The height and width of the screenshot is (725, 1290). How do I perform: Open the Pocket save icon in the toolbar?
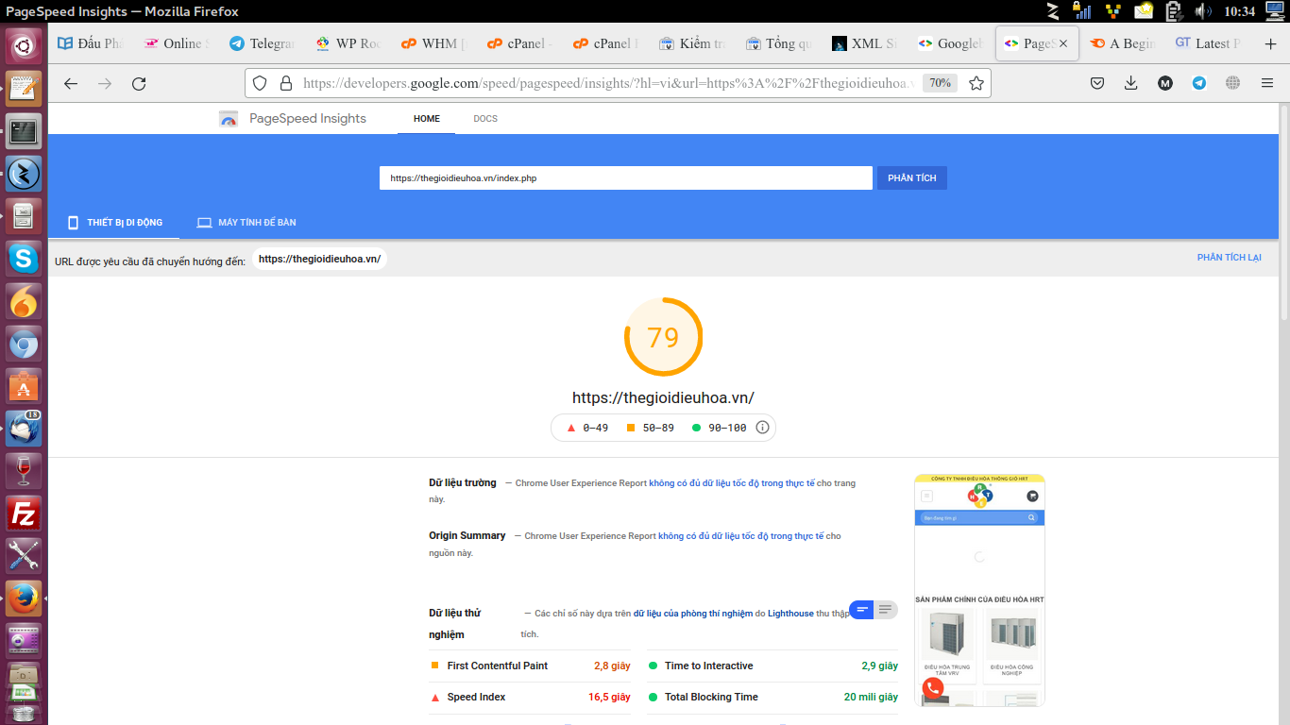point(1097,83)
